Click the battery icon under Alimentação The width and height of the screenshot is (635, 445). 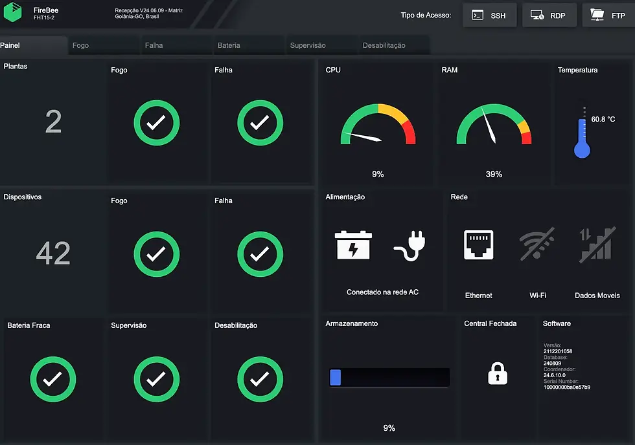tap(353, 245)
